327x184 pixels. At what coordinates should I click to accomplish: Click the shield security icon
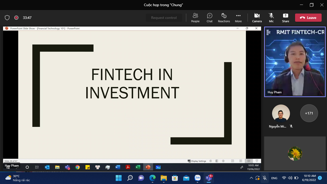[x=7, y=18]
